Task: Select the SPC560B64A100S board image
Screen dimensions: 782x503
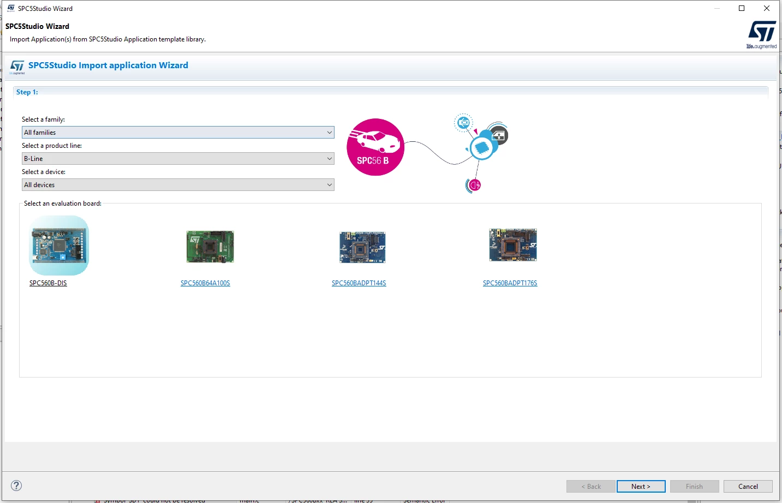Action: pyautogui.click(x=210, y=247)
